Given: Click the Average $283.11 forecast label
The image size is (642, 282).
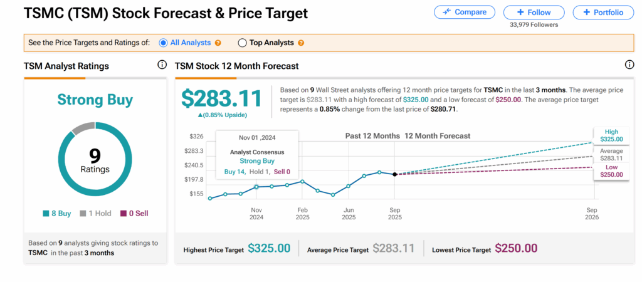Looking at the screenshot, I should pyautogui.click(x=611, y=155).
